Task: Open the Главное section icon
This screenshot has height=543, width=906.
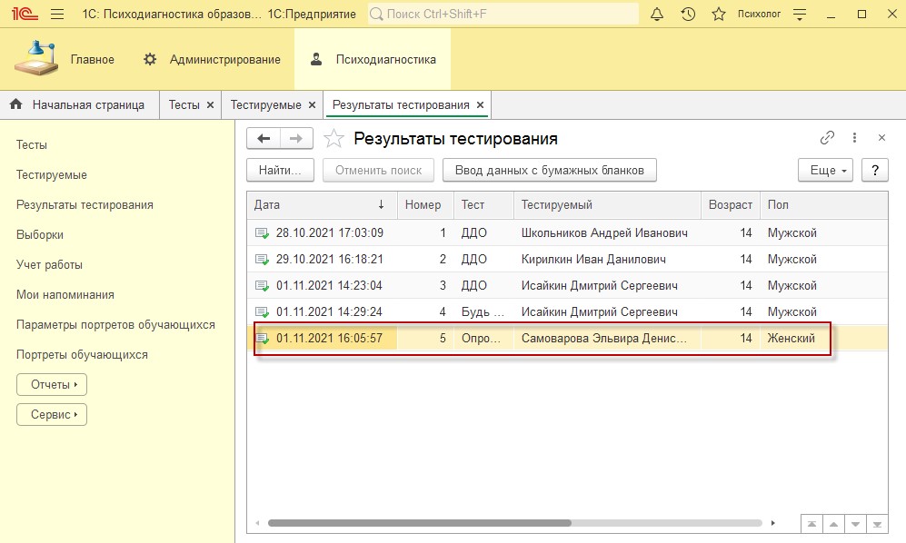Action: coord(35,58)
